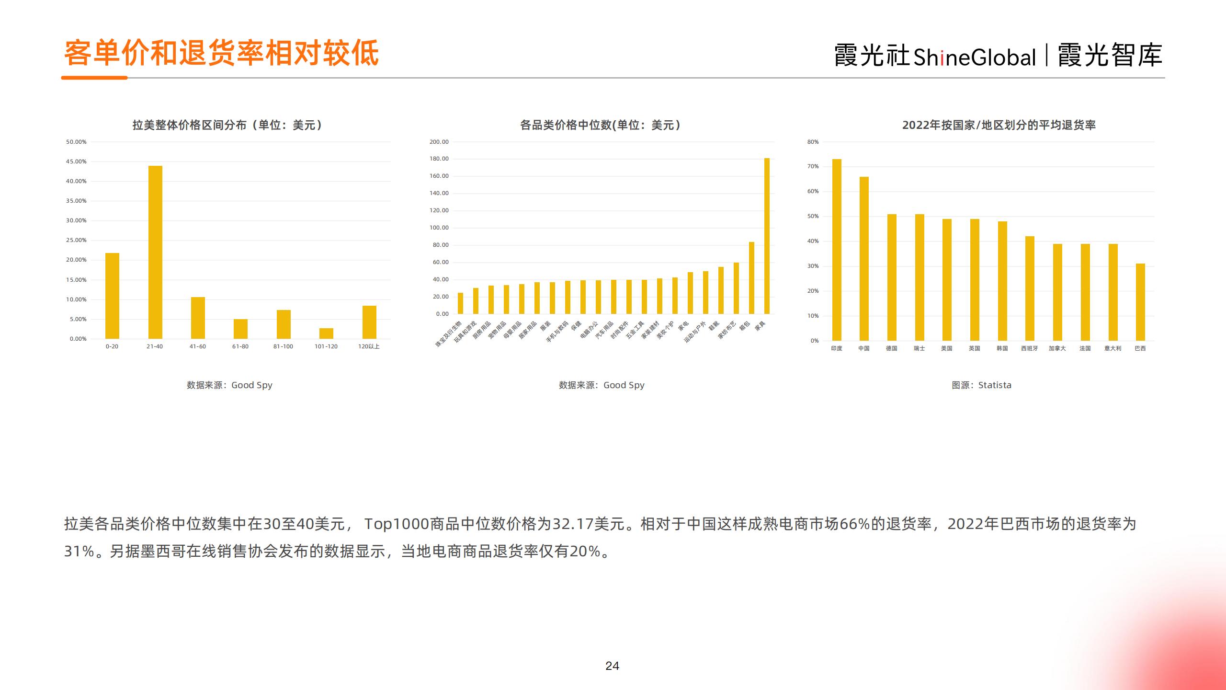This screenshot has width=1226, height=690.
Task: Click the 居家用品 category label
Action: [x=528, y=330]
